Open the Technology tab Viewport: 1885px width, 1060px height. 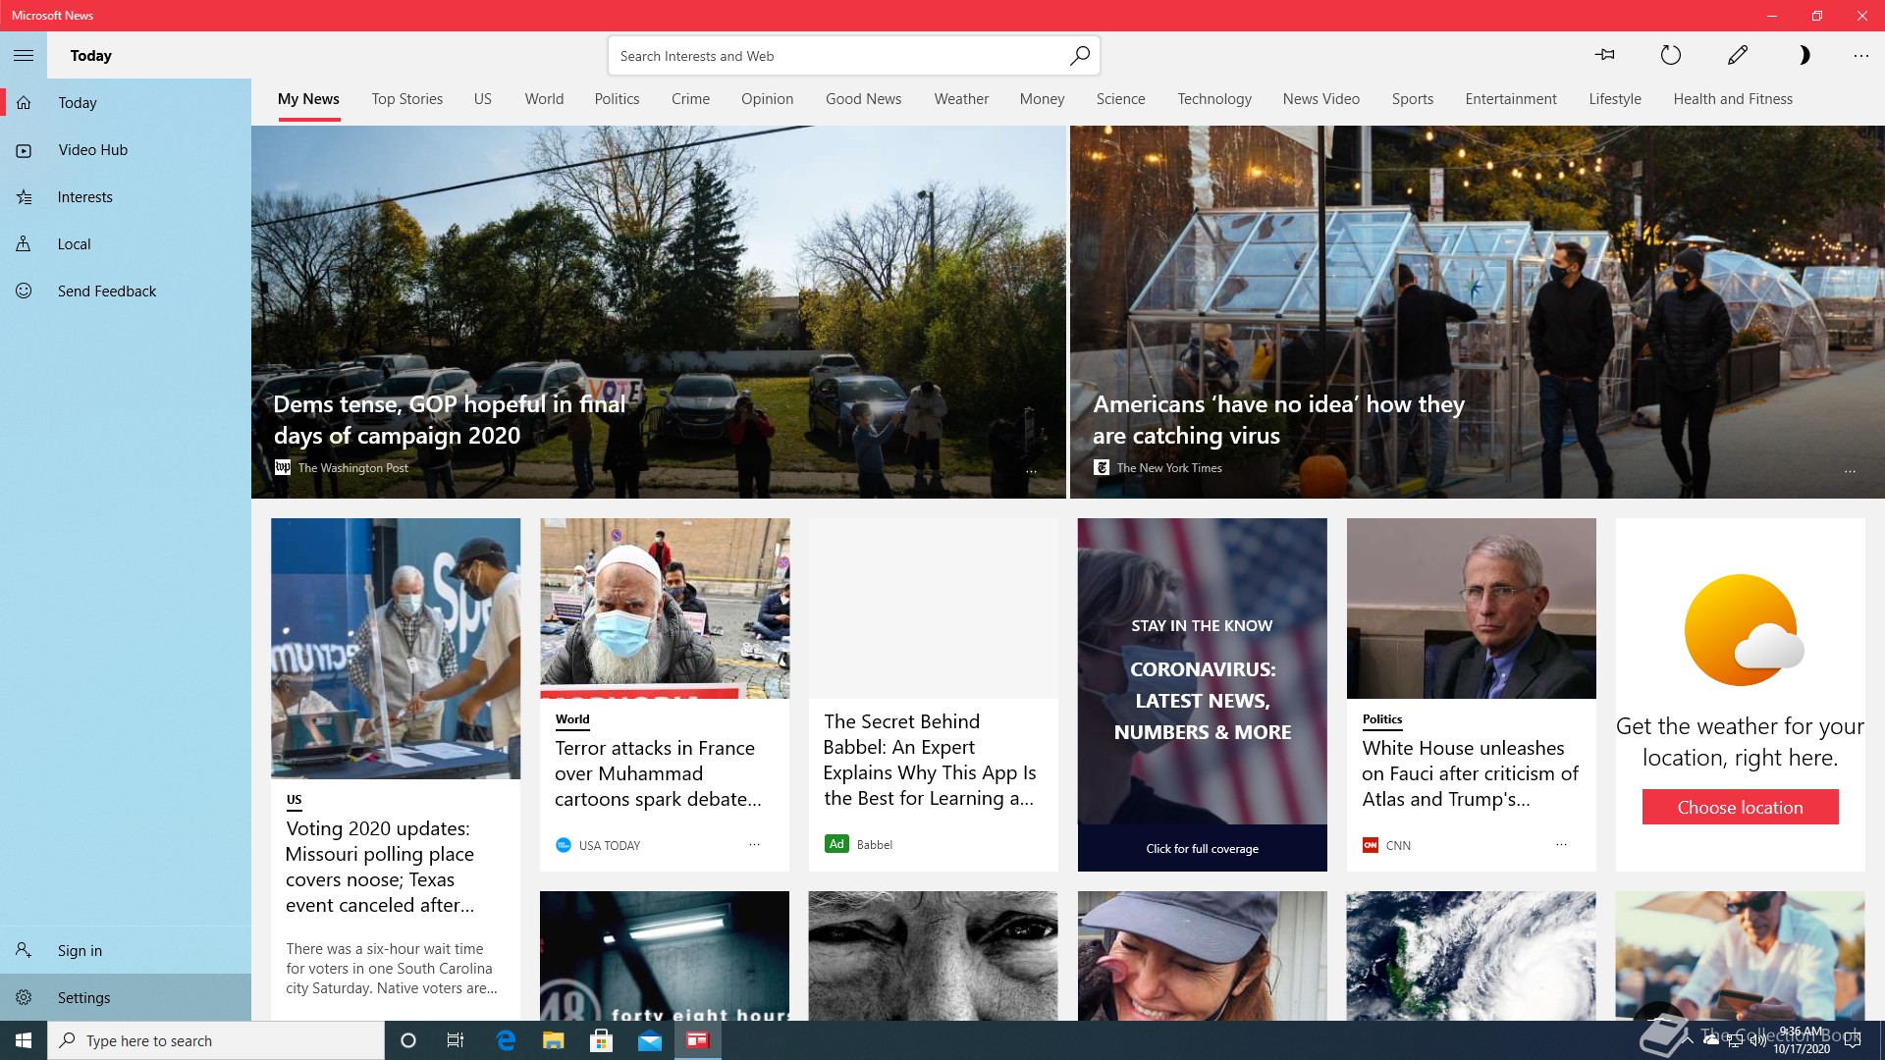(x=1214, y=99)
